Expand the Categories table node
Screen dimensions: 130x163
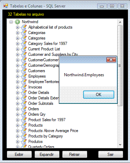(x=17, y=38)
